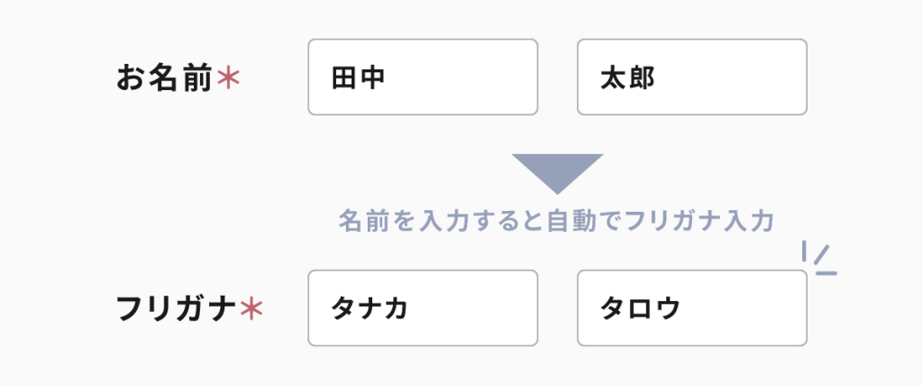
Task: Activate the furigana field containing タロウ
Action: [691, 308]
